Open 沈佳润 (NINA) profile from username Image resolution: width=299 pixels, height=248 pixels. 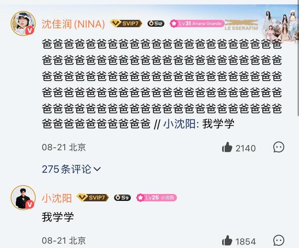(73, 24)
